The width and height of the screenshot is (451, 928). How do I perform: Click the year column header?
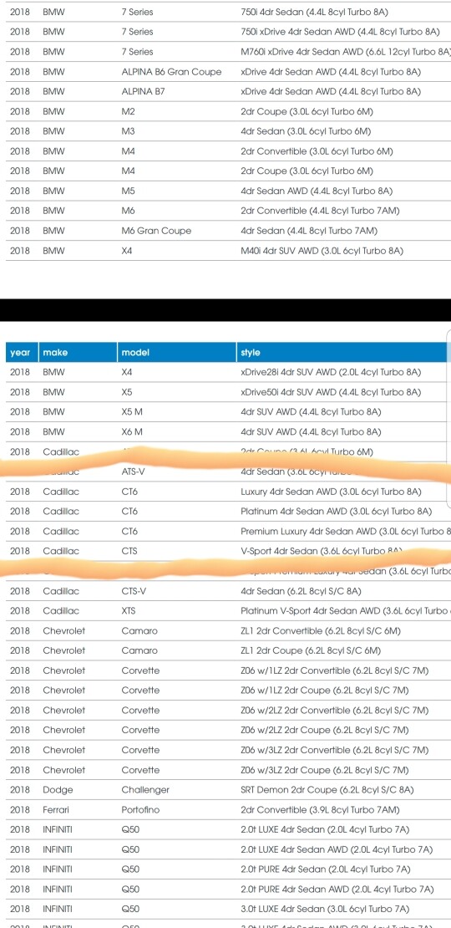[19, 352]
